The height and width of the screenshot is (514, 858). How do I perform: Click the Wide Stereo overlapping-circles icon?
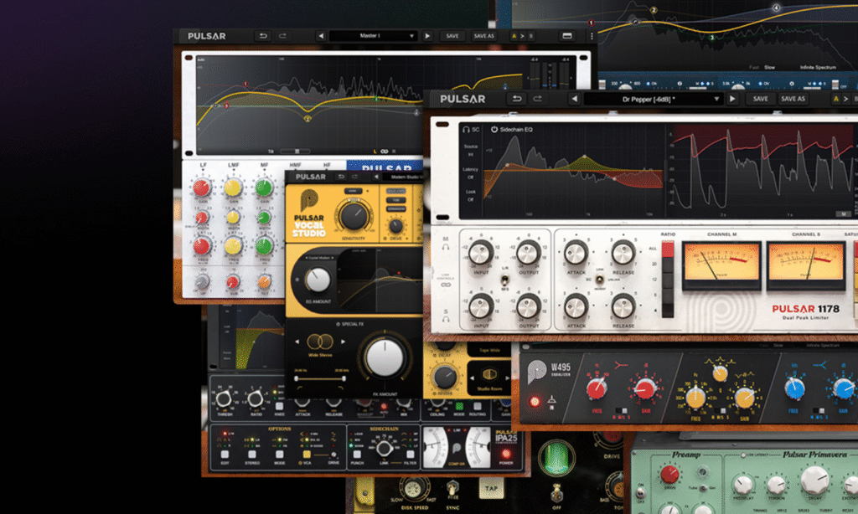[x=319, y=342]
